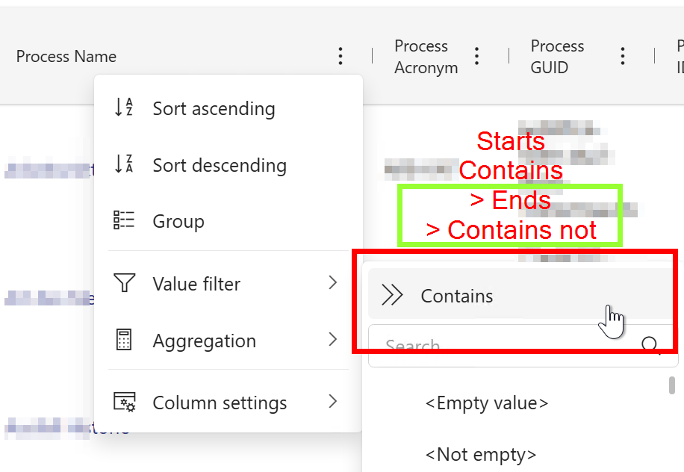The width and height of the screenshot is (684, 472).
Task: Open the Process Acronym column three-dot menu
Action: click(477, 56)
